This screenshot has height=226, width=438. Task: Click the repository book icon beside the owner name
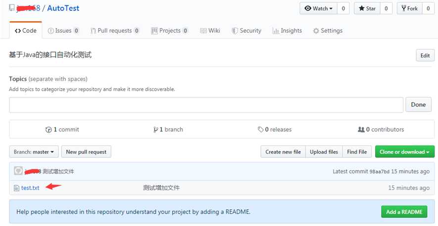point(12,8)
